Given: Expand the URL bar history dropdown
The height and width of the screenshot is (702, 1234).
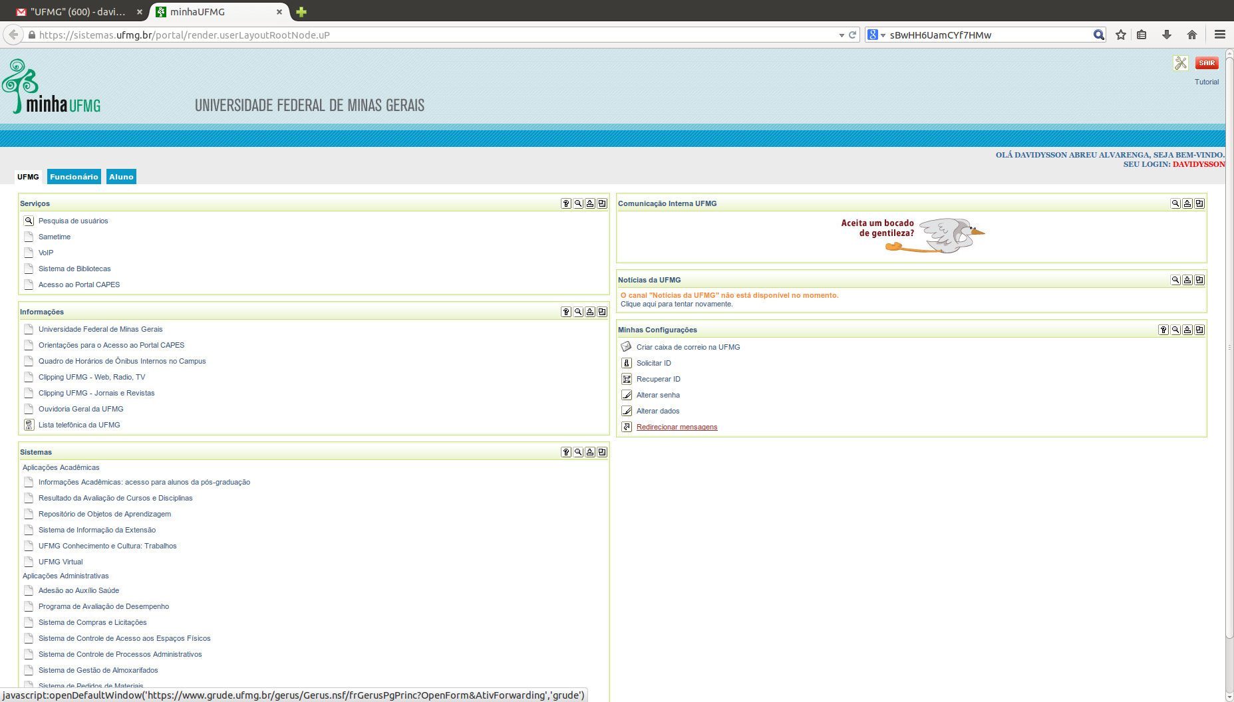Looking at the screenshot, I should tap(842, 35).
